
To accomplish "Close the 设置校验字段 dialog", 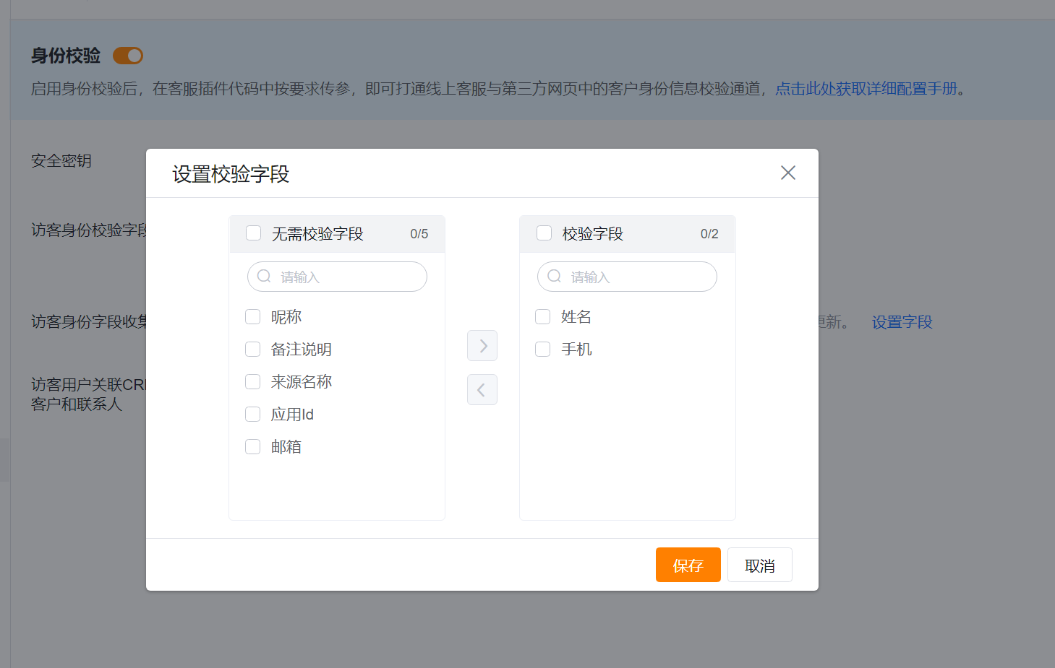I will [788, 173].
